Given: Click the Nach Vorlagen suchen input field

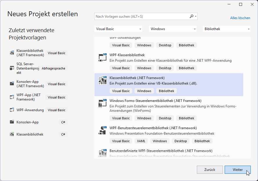Looking at the screenshot, I should pos(139,16).
